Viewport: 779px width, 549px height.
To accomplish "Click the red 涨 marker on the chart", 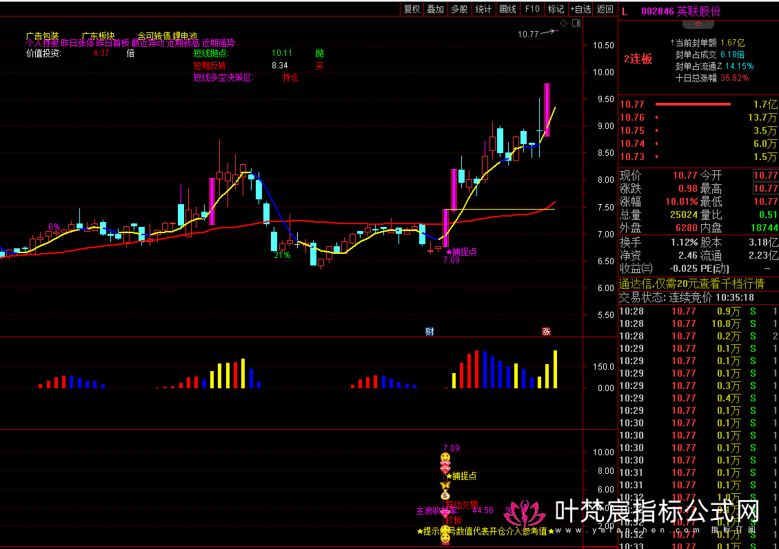I will pos(546,332).
